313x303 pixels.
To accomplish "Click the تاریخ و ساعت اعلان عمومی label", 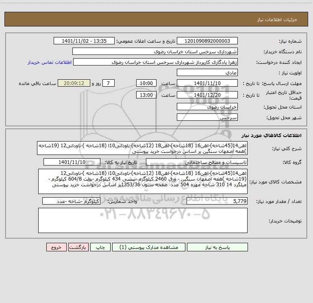I will coord(146,41).
